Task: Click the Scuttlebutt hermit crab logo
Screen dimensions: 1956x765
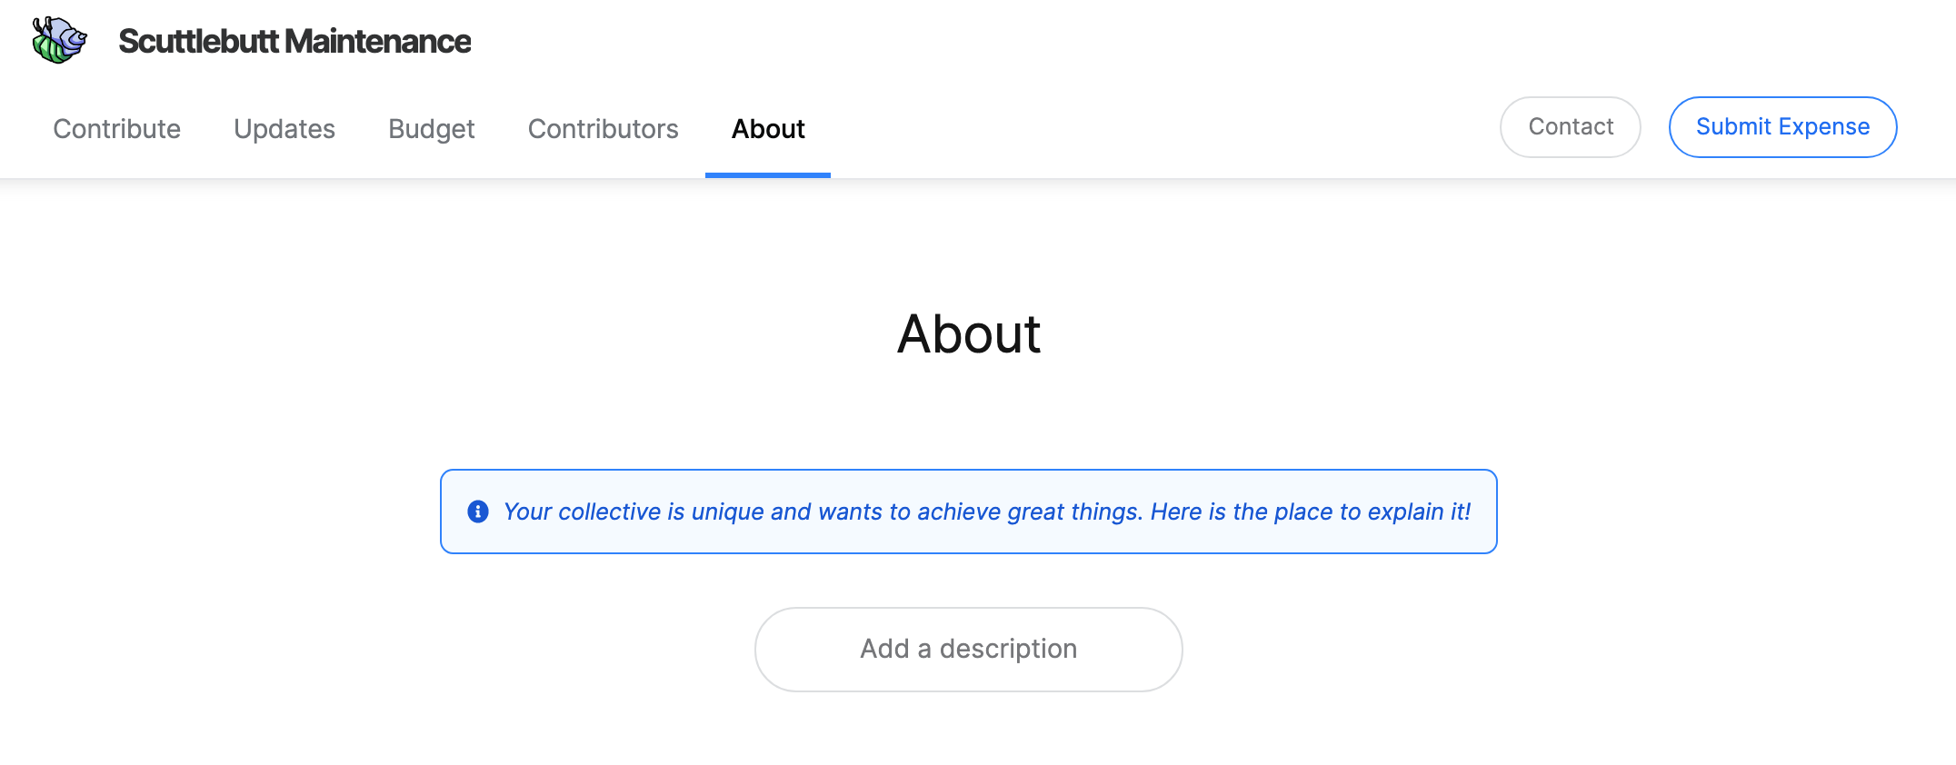Action: (x=59, y=40)
